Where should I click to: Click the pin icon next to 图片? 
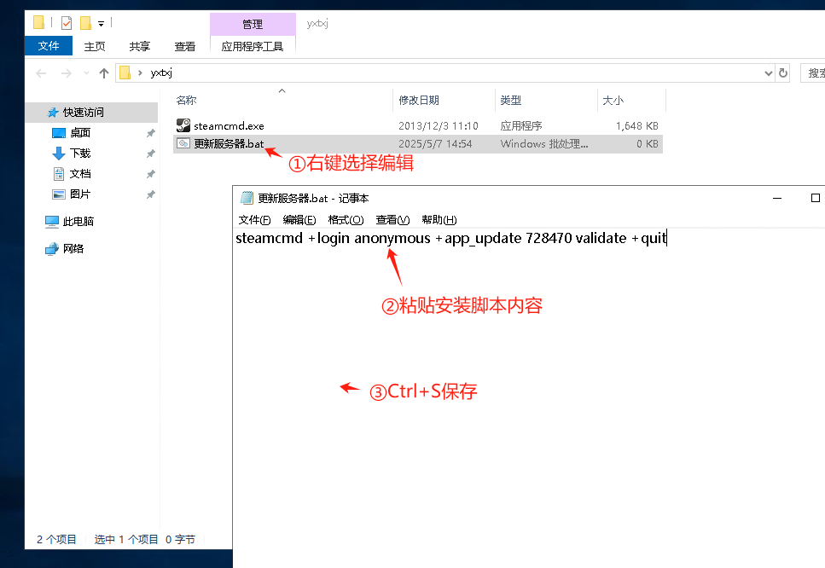(x=150, y=194)
